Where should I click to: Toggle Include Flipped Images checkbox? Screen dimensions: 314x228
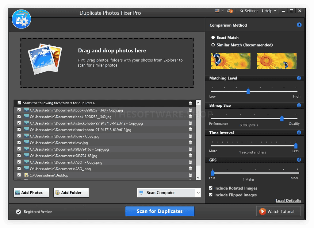pos(211,195)
